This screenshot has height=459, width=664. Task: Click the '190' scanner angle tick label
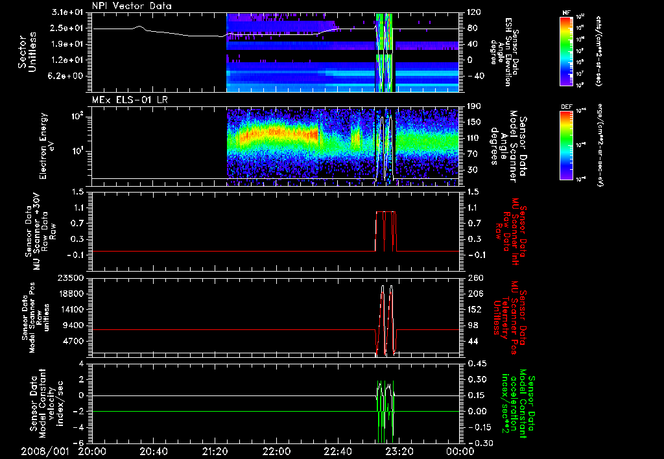(473, 106)
